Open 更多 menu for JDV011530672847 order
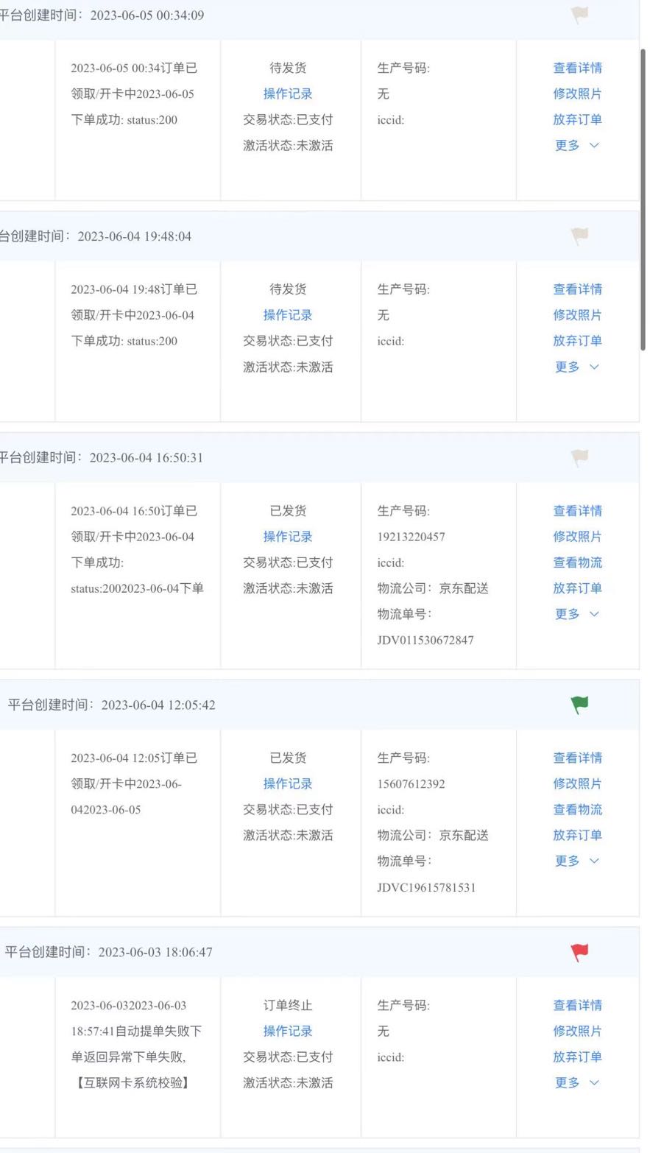The height and width of the screenshot is (1153, 650). pos(576,614)
